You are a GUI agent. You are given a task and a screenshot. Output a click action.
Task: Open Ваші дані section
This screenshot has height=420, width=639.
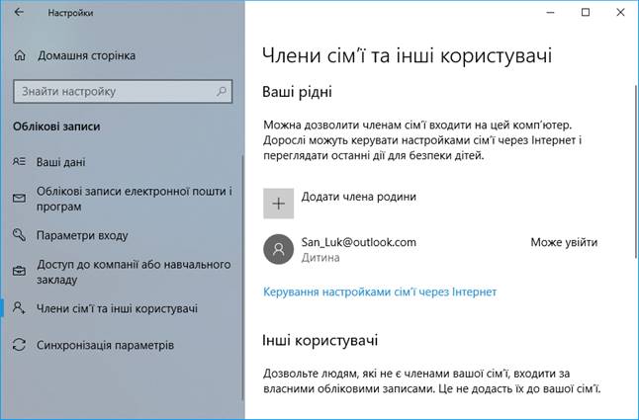click(60, 162)
